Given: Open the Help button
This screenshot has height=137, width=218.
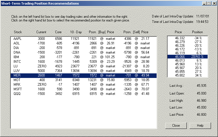Looking at the screenshot, I should point(200,126).
